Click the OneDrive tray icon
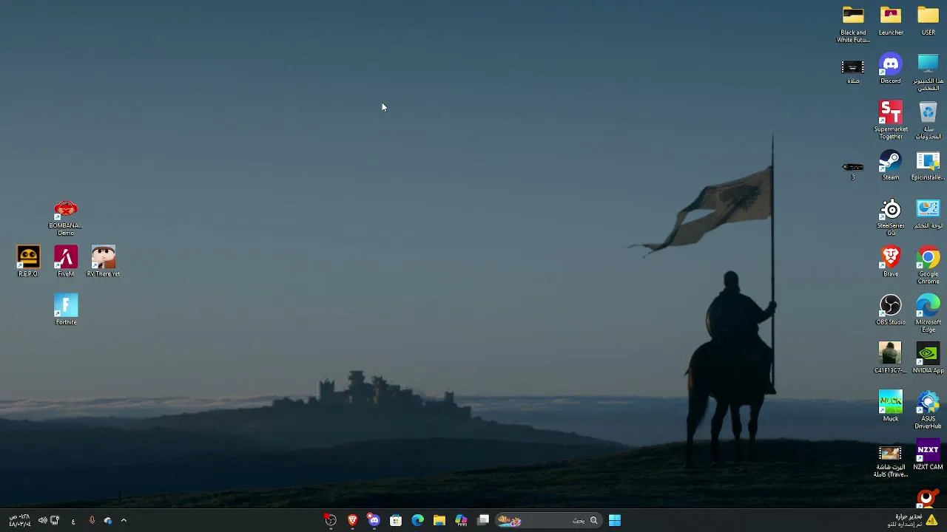947x532 pixels. click(x=108, y=520)
